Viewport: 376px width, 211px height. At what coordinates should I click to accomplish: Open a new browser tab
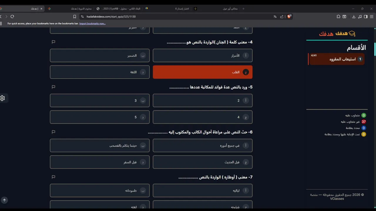point(243,9)
